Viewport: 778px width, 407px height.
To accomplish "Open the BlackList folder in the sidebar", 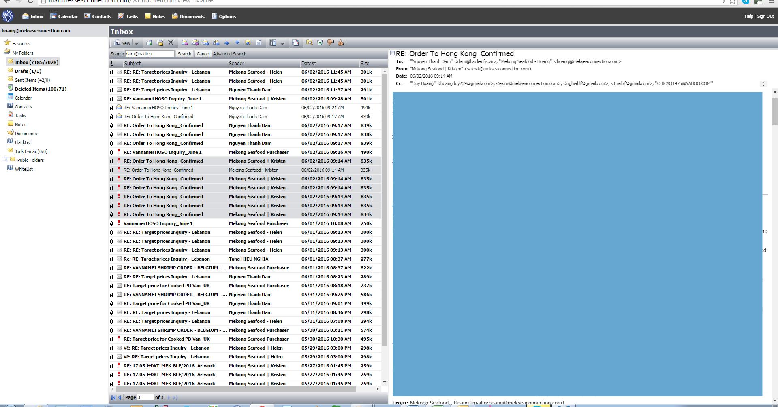I will pos(23,142).
